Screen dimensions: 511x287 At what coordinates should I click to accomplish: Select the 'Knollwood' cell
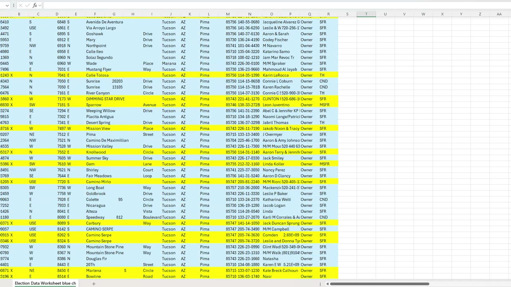tap(96, 152)
